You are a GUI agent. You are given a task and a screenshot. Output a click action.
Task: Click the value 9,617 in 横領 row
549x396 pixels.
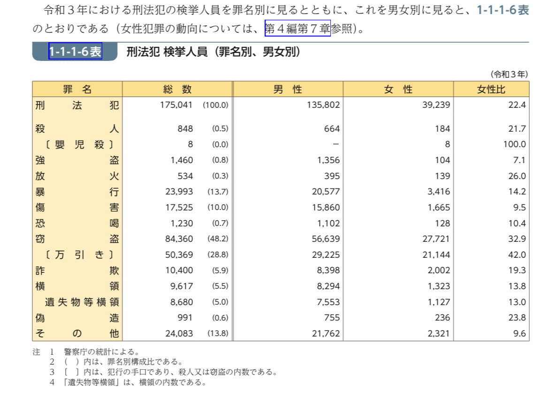[182, 286]
